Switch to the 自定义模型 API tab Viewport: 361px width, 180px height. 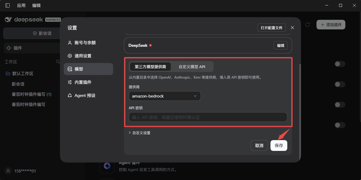[192, 67]
